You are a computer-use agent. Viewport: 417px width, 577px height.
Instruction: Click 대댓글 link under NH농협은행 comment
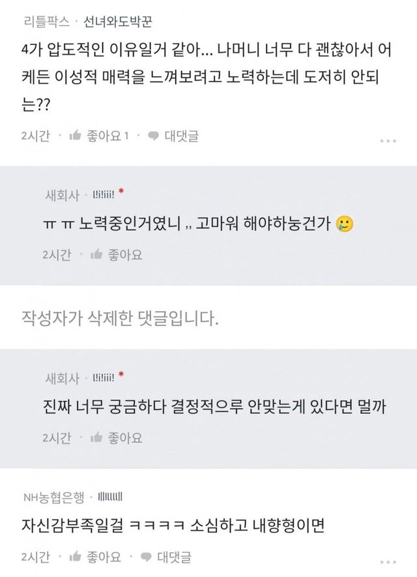174,557
